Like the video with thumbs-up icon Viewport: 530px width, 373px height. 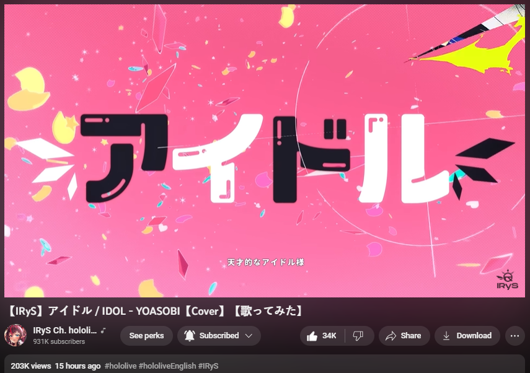click(312, 336)
